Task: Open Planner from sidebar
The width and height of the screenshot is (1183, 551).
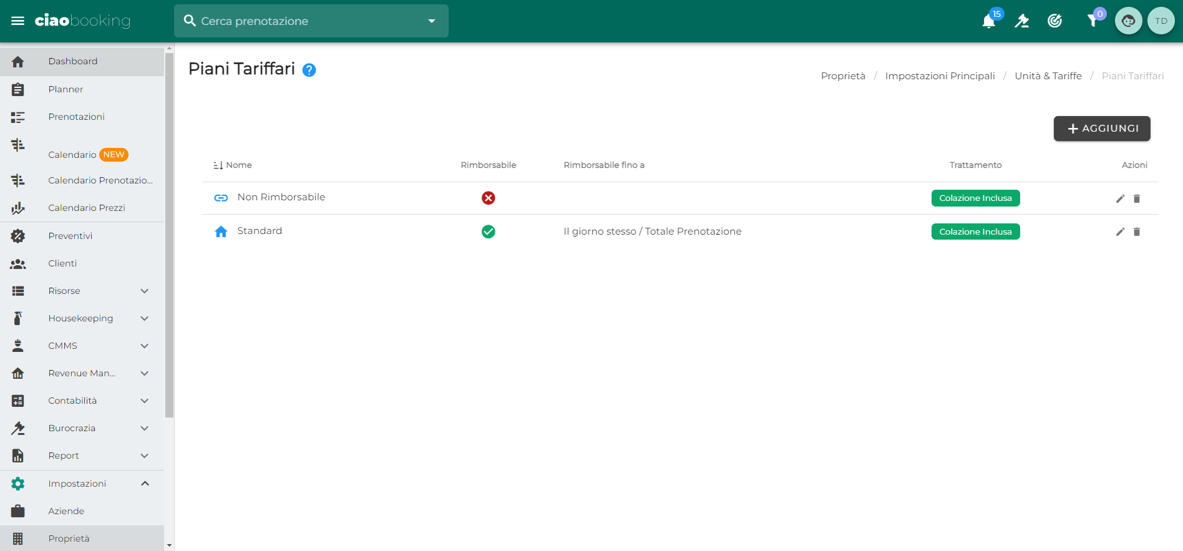Action: coord(82,89)
